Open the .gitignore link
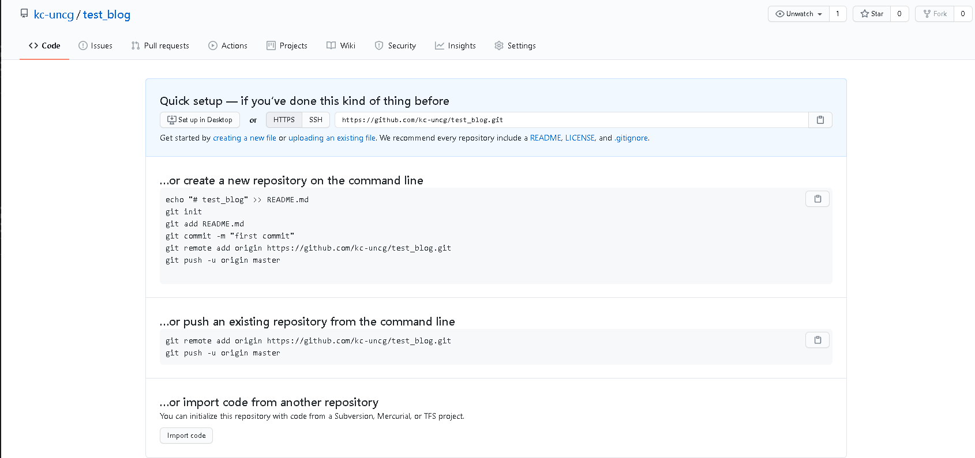Image resolution: width=975 pixels, height=458 pixels. pyautogui.click(x=631, y=138)
